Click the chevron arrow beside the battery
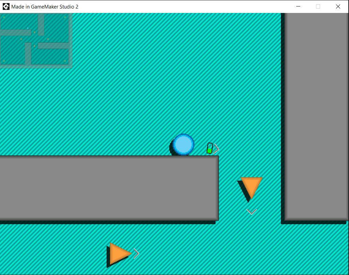349x275 pixels. (217, 149)
